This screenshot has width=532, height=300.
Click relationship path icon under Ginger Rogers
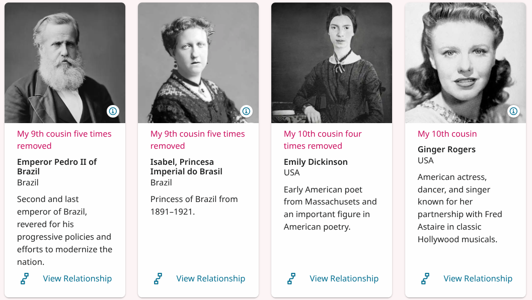coord(425,278)
